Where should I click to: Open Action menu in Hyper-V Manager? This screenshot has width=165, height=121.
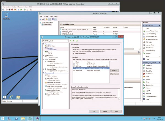(x=46, y=16)
